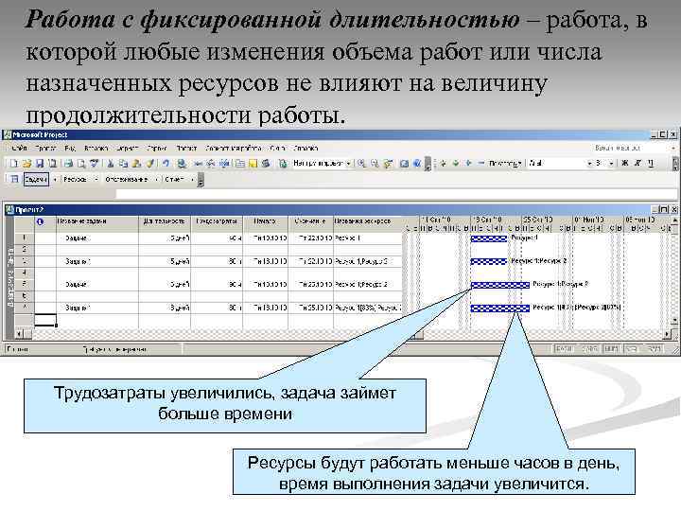Click the Show Subtasks plus icon

[x=468, y=164]
